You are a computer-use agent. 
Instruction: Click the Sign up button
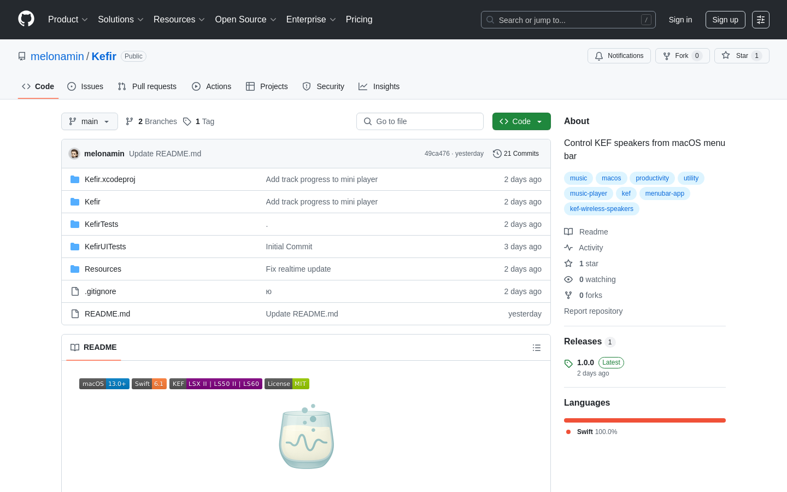(725, 20)
